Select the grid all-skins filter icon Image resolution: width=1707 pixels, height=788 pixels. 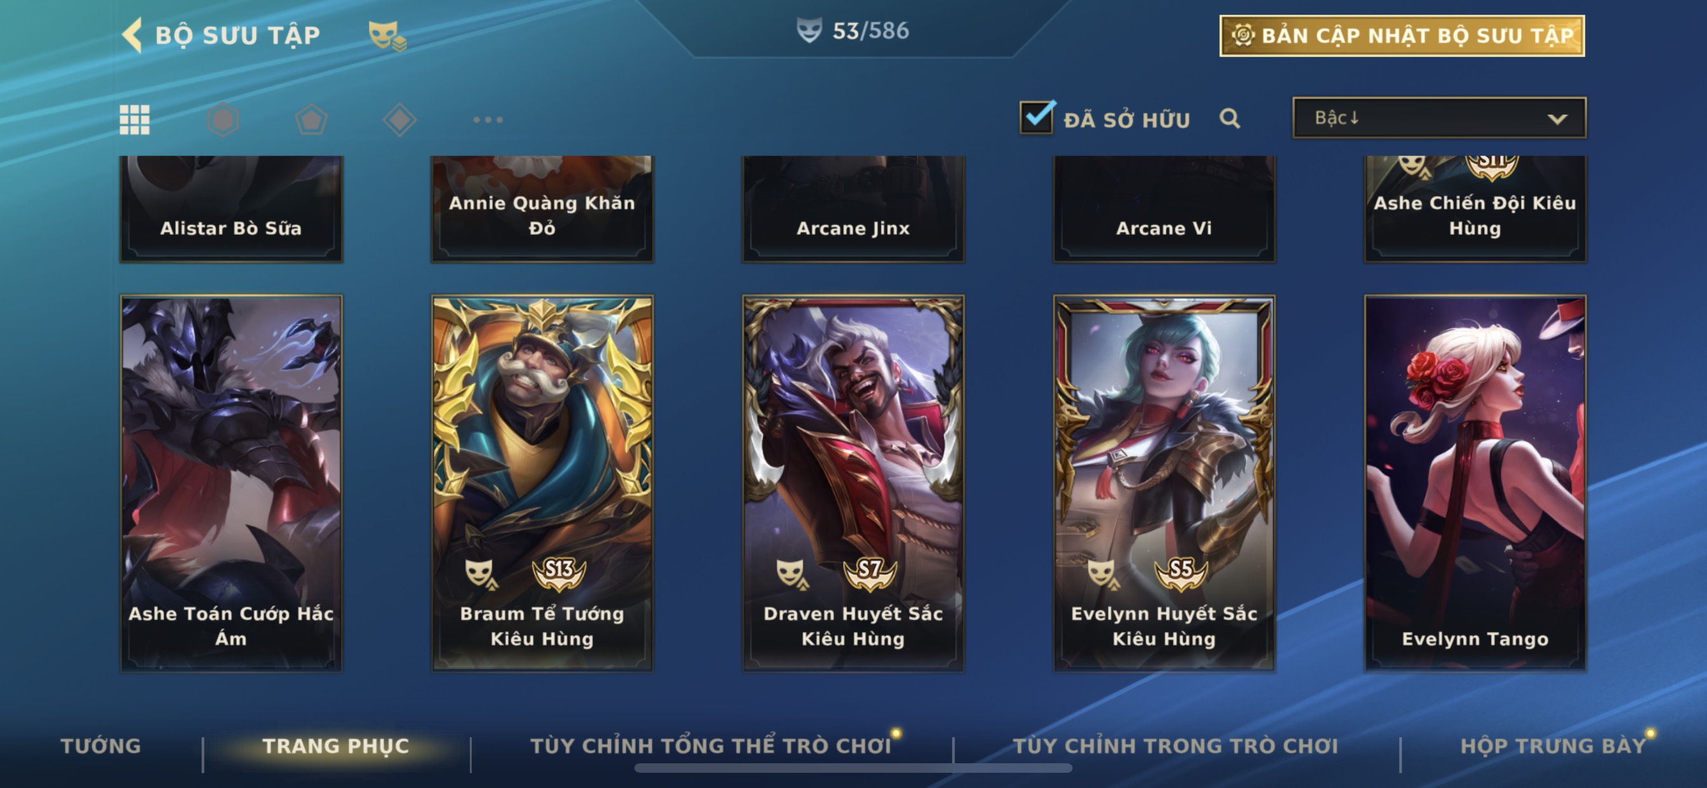[x=135, y=120]
